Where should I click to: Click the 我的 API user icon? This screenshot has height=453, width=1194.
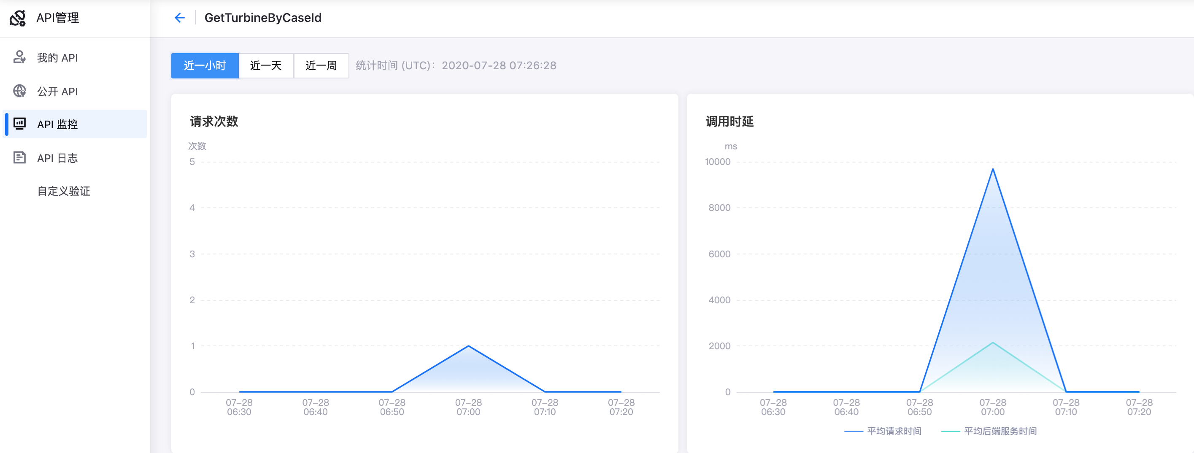point(19,57)
